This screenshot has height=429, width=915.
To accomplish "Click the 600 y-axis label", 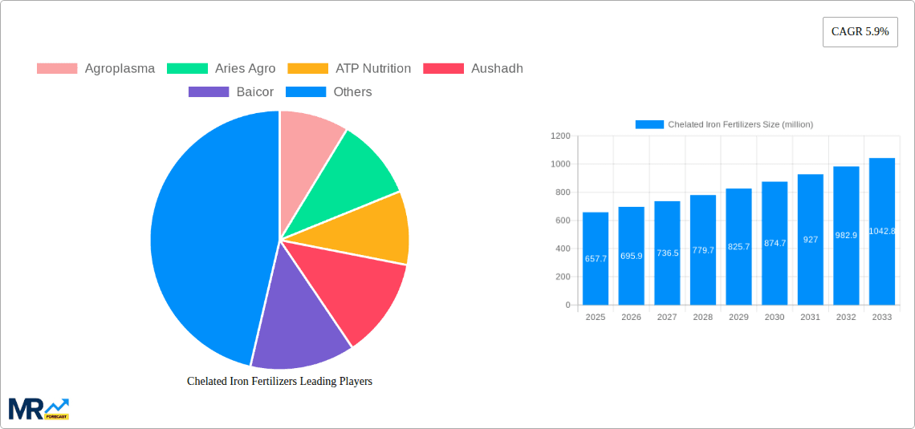I will pos(563,221).
